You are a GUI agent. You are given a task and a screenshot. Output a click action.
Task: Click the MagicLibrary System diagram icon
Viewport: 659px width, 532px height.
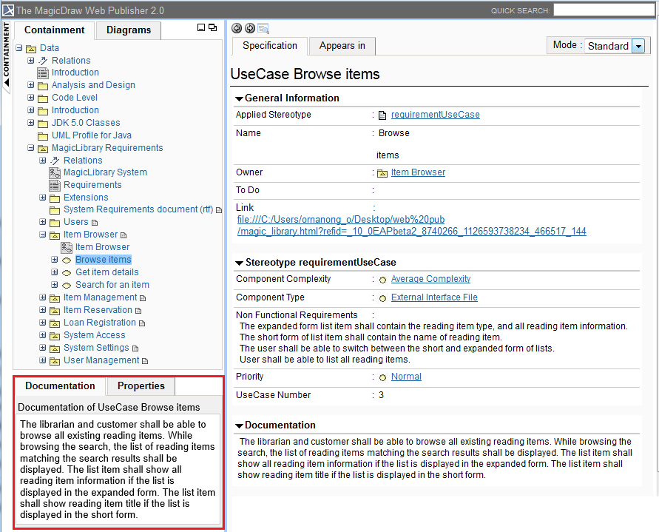coord(55,172)
